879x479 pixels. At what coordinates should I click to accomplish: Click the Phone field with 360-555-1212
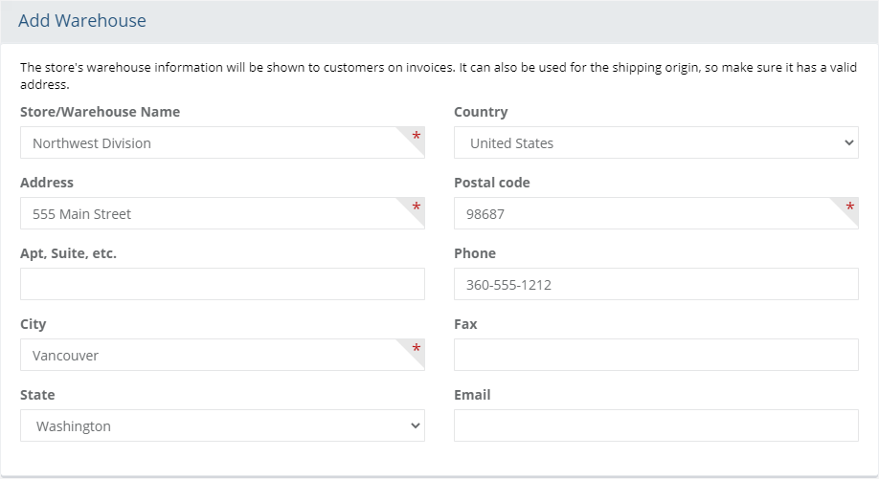[x=656, y=284]
